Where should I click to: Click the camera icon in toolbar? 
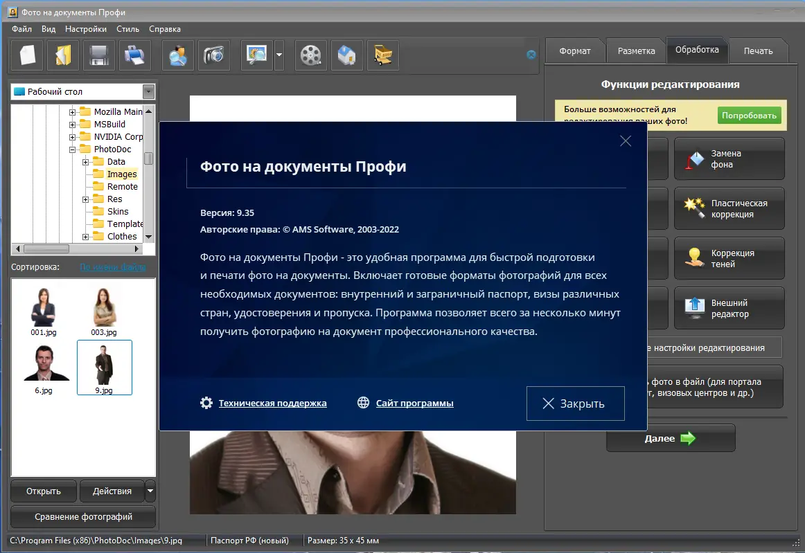[214, 55]
